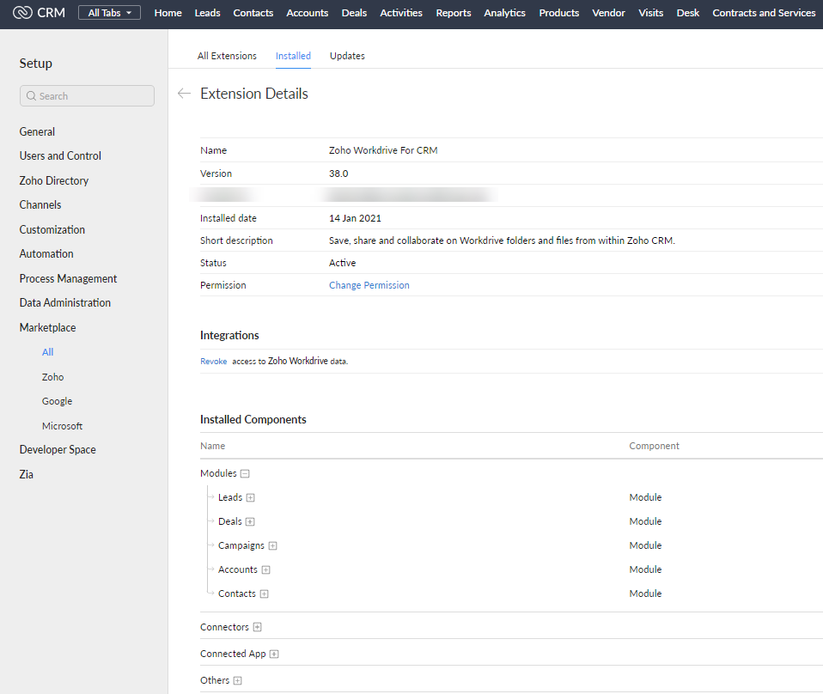Select Microsoft under Marketplace

point(62,426)
